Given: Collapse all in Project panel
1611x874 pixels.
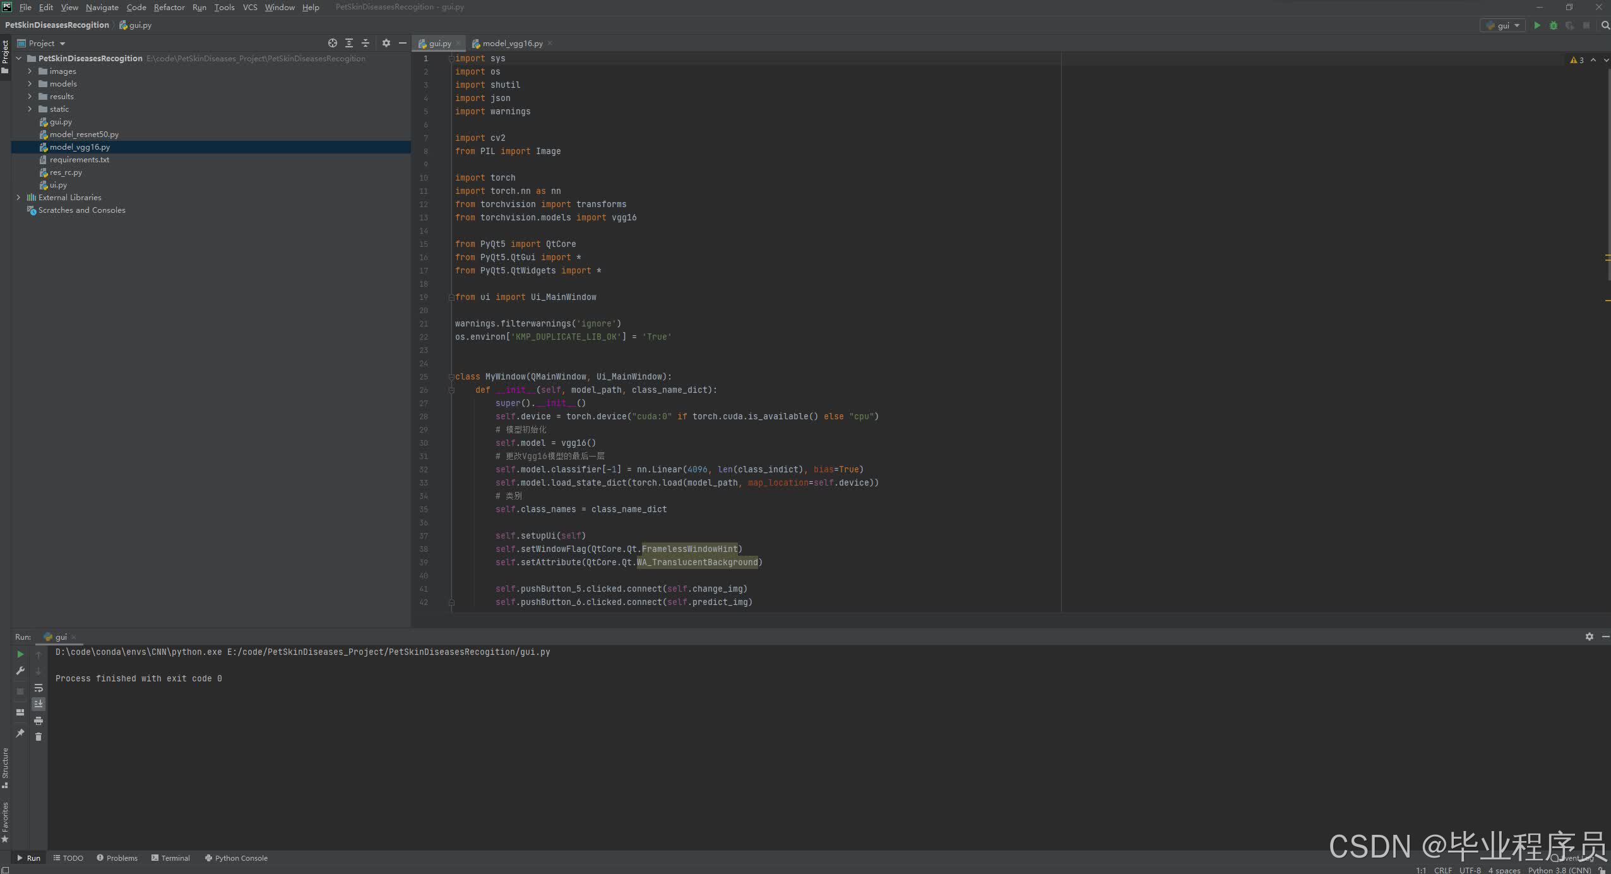Looking at the screenshot, I should 365,43.
